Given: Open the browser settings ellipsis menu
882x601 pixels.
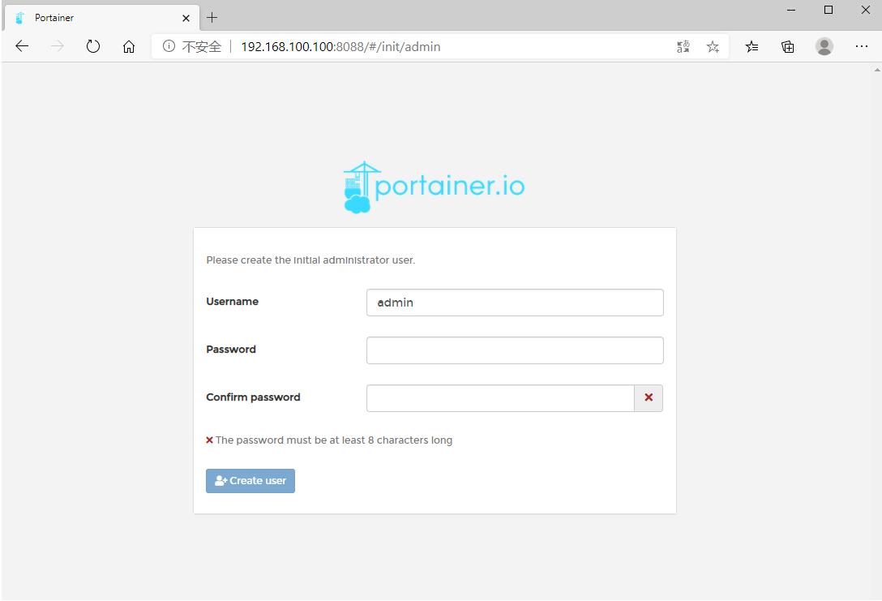Looking at the screenshot, I should click(861, 47).
